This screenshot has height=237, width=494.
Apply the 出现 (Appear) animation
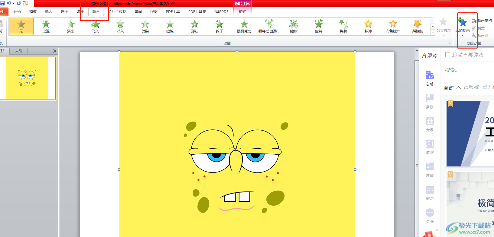point(46,26)
